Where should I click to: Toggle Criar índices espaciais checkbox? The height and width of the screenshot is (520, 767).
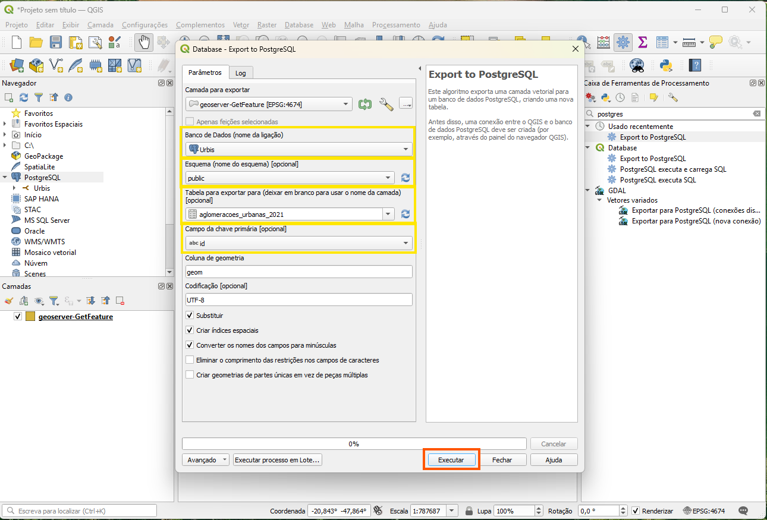coord(190,330)
